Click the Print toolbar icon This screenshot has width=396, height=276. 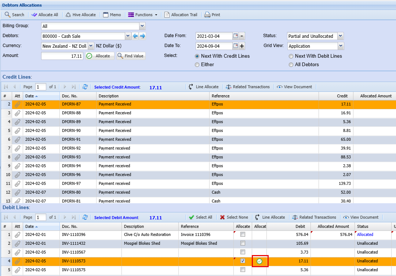[207, 15]
